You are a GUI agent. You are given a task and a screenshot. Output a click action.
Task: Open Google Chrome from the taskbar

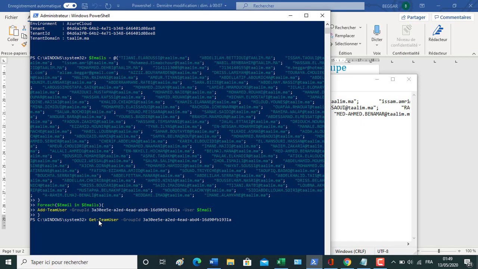click(347, 262)
